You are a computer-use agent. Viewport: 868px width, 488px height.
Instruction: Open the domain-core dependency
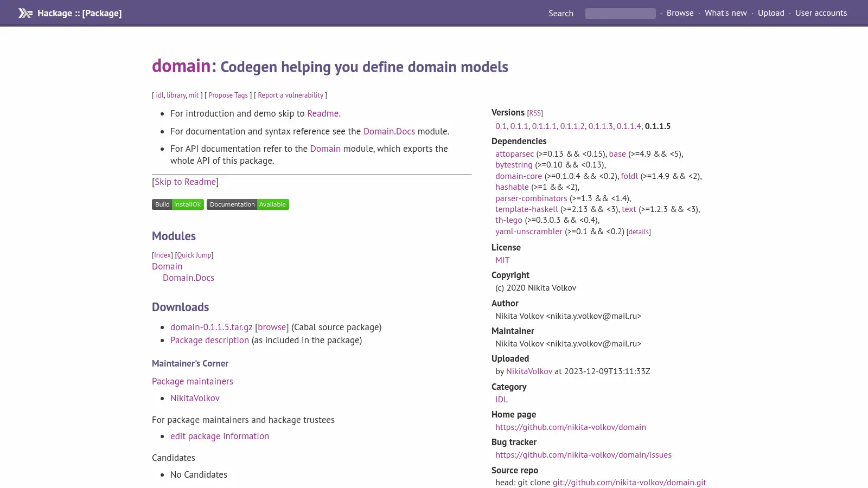[519, 176]
